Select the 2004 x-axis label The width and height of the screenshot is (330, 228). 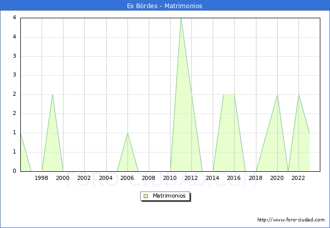click(x=106, y=178)
